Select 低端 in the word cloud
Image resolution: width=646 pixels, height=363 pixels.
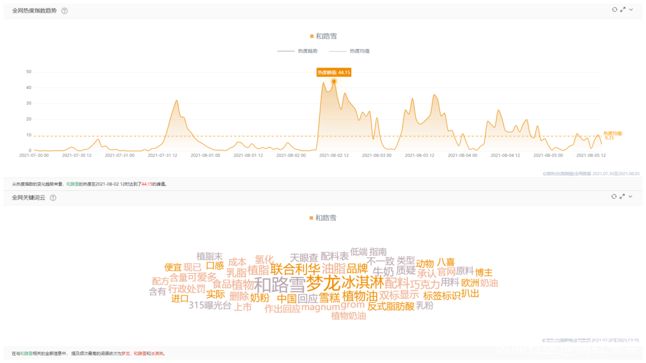pos(359,251)
